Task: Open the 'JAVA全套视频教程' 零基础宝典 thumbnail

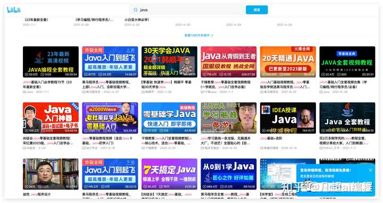Action: pyautogui.click(x=347, y=62)
